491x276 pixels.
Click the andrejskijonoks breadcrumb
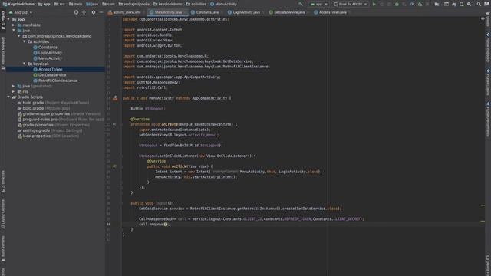click(x=133, y=4)
